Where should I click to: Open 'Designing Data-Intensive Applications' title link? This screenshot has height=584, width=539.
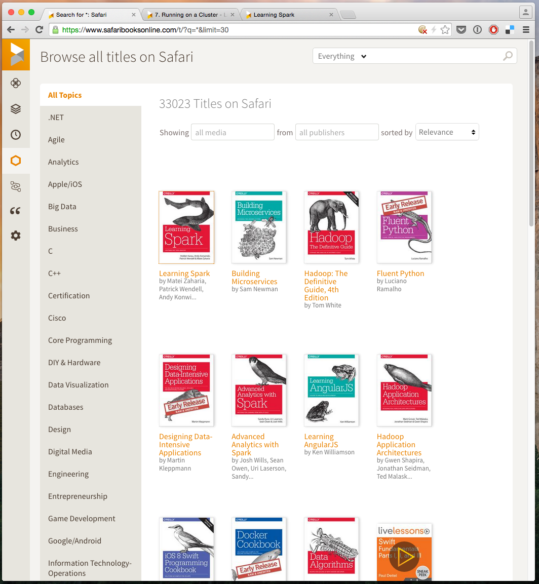(x=185, y=445)
